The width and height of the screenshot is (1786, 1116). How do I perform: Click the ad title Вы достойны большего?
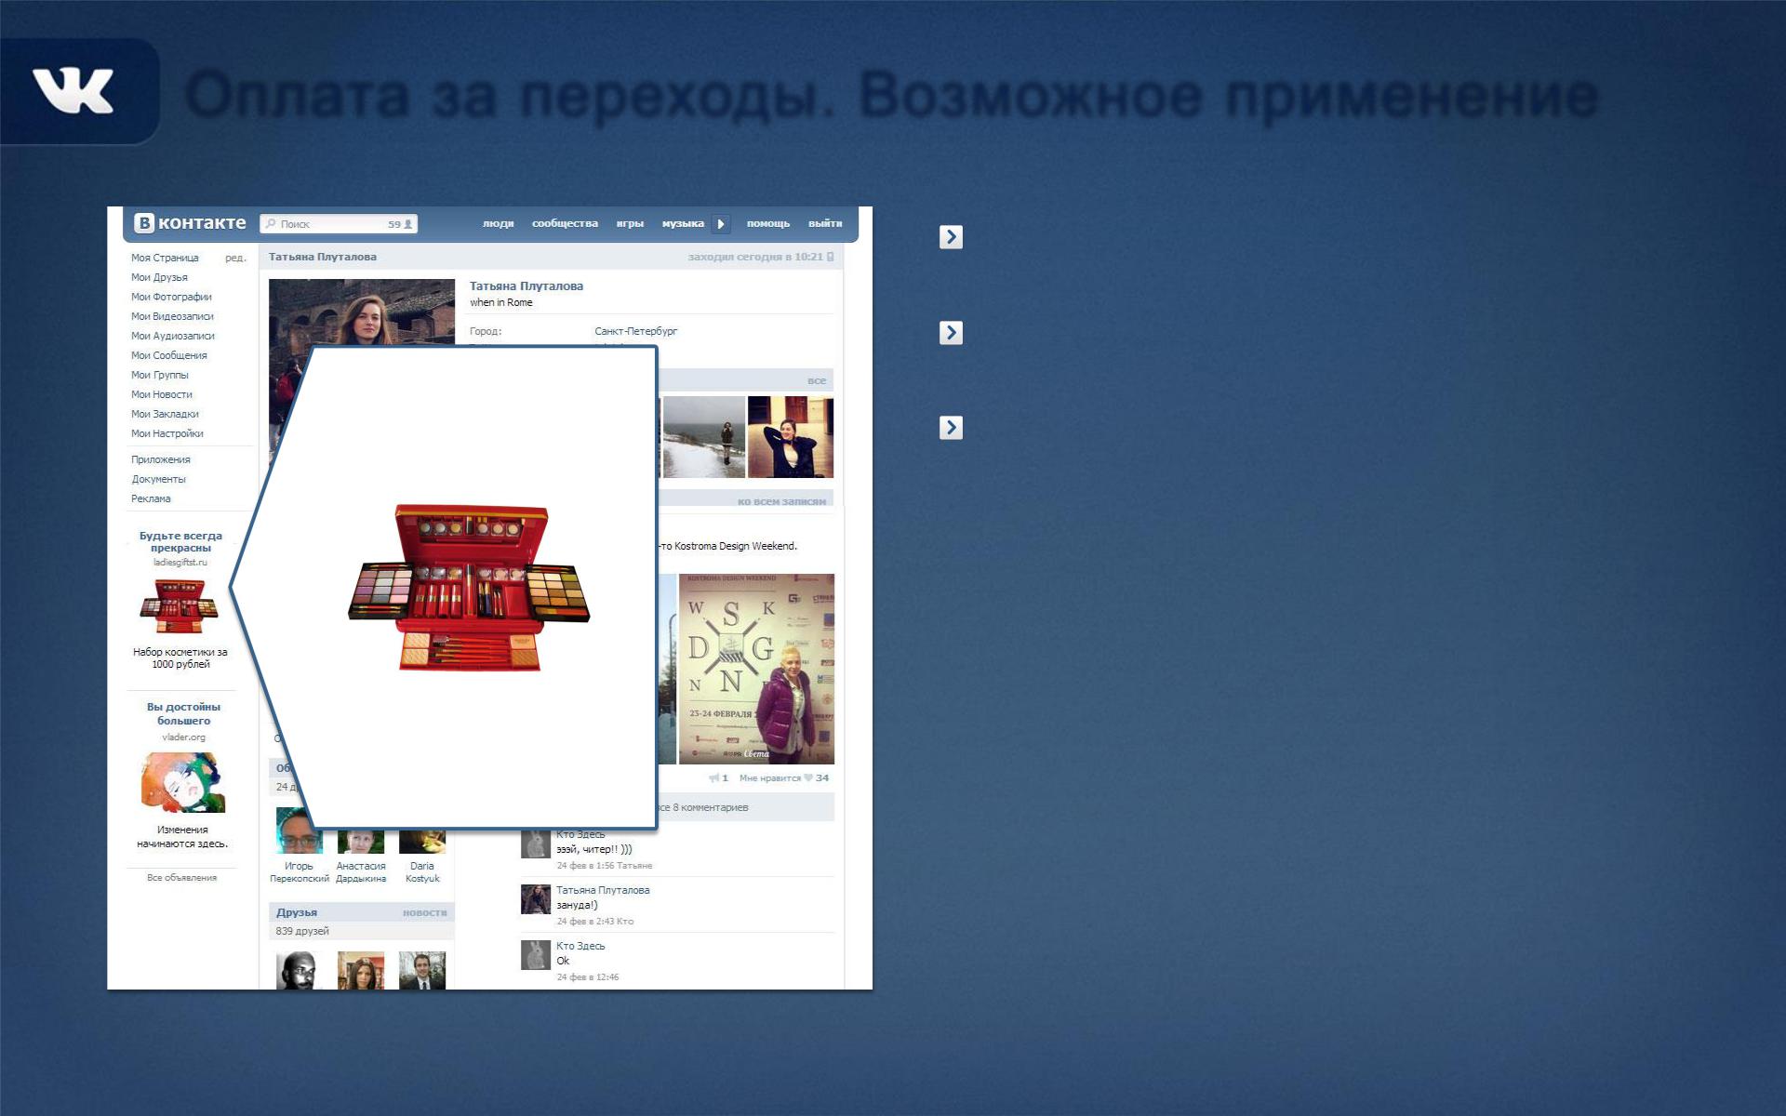coord(183,713)
